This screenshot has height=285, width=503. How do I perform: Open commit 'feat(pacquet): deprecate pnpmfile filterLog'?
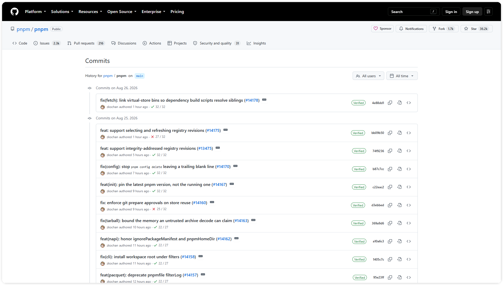pos(141,275)
